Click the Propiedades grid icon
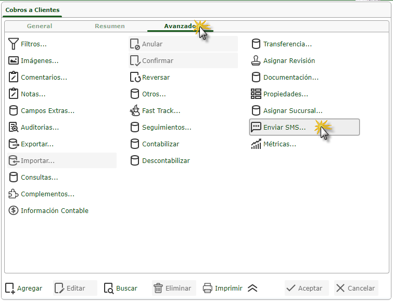Image resolution: width=393 pixels, height=301 pixels. pyautogui.click(x=256, y=94)
